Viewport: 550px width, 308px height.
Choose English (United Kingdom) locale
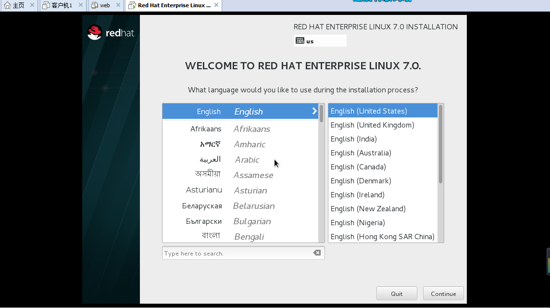[383, 125]
